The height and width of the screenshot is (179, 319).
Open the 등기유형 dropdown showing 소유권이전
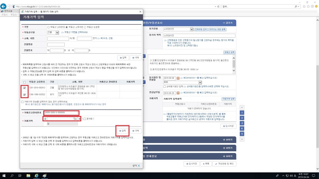(178, 29)
